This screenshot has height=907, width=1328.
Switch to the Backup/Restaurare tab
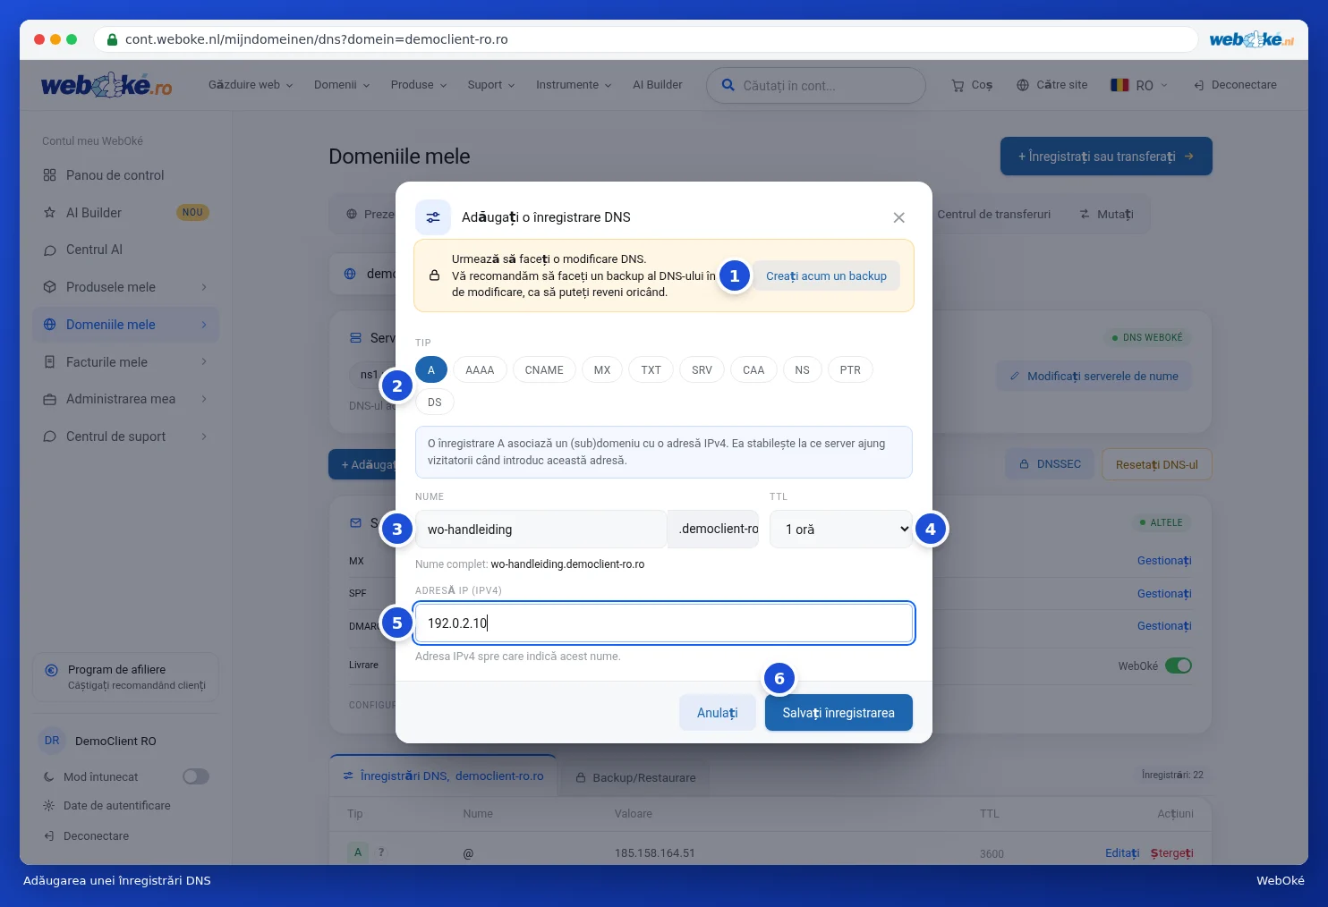point(635,777)
